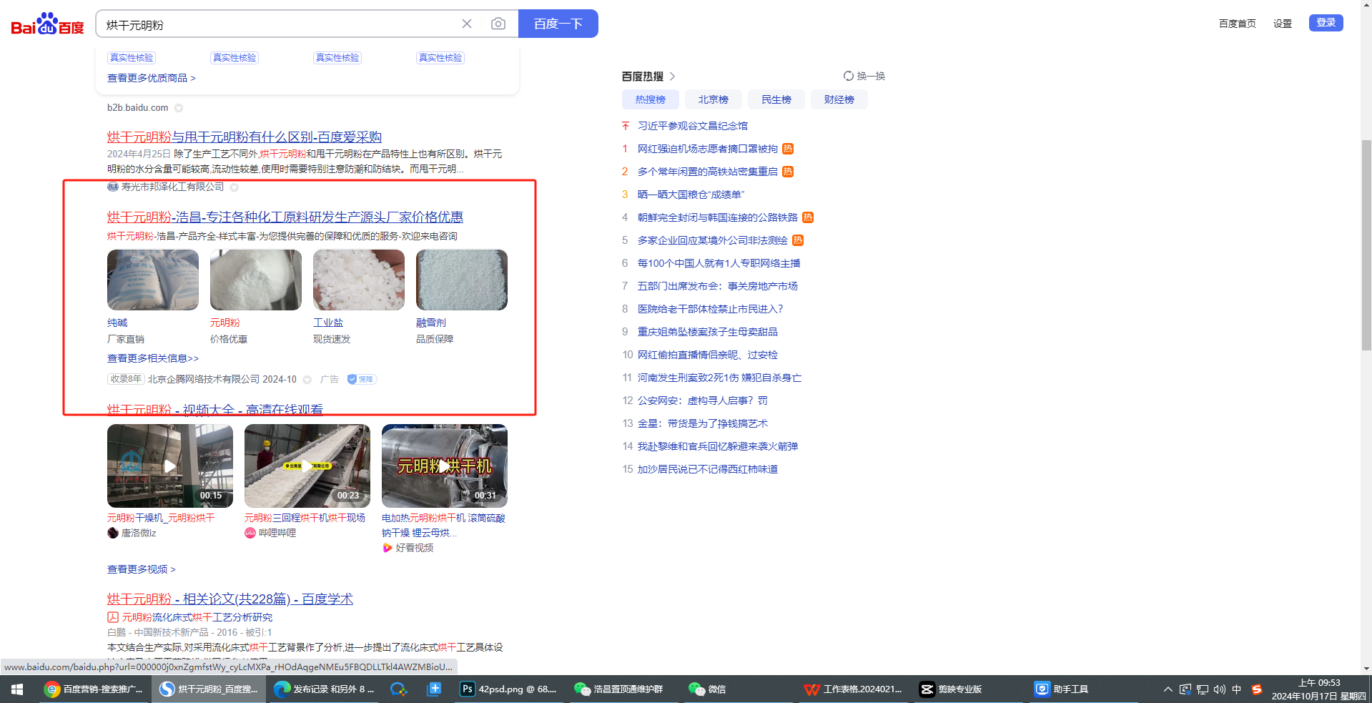Image resolution: width=1372 pixels, height=703 pixels.
Task: Open 查看更多相关信息>> link
Action: point(153,358)
